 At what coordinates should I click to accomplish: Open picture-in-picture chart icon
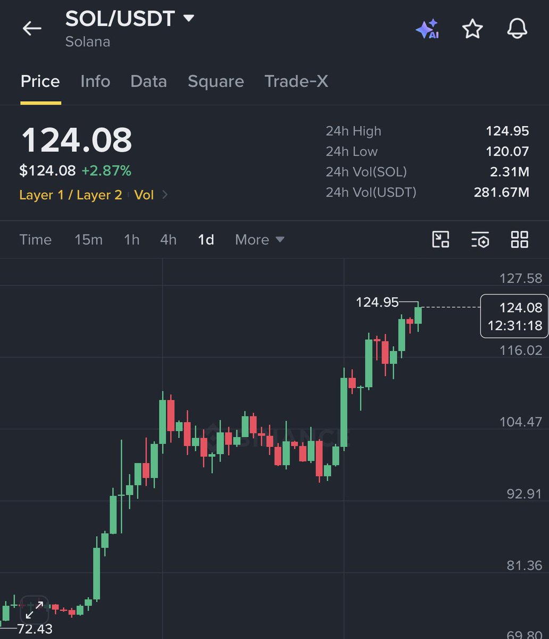(x=440, y=240)
